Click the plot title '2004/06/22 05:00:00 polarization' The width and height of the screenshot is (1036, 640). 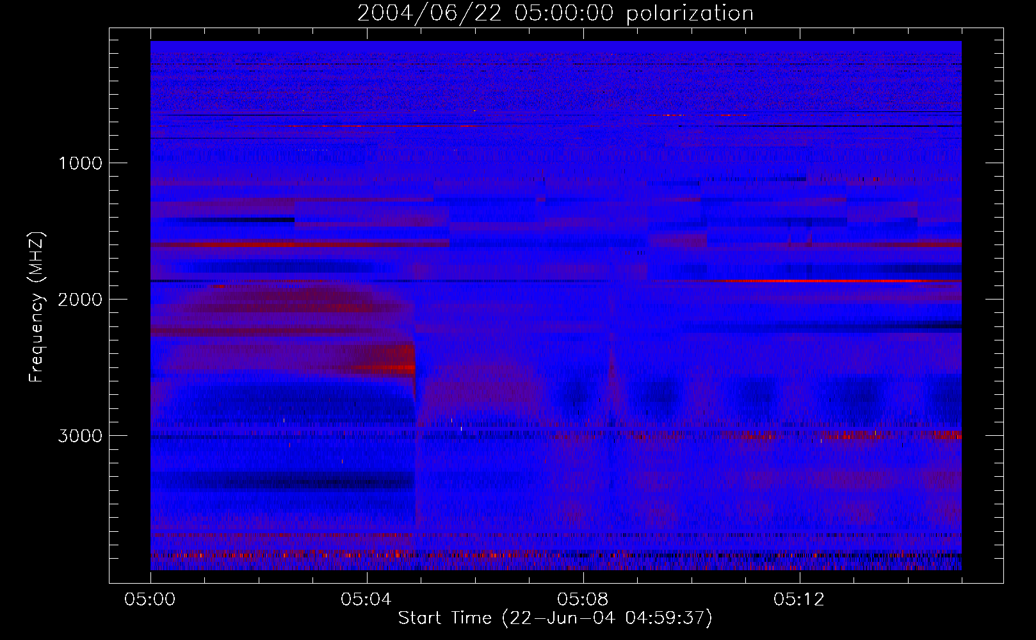click(x=555, y=13)
